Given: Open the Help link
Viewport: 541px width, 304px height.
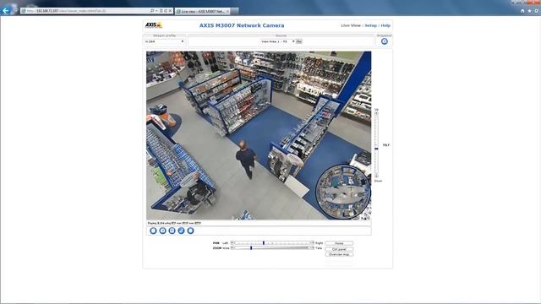Looking at the screenshot, I should pyautogui.click(x=385, y=25).
